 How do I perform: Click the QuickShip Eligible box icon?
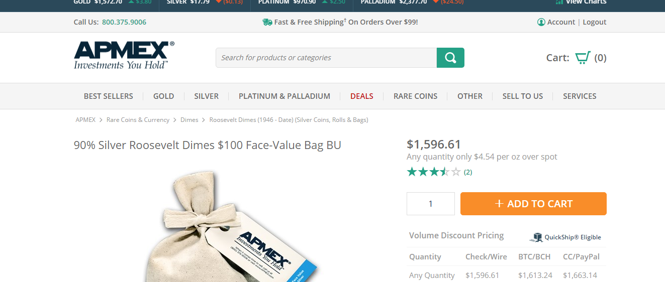(537, 237)
